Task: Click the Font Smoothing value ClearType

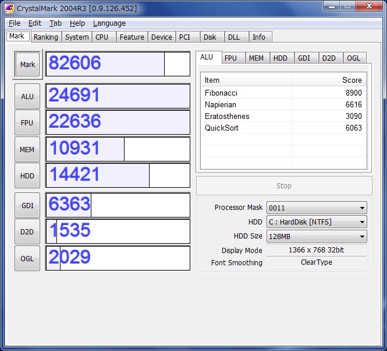Action: [x=317, y=262]
